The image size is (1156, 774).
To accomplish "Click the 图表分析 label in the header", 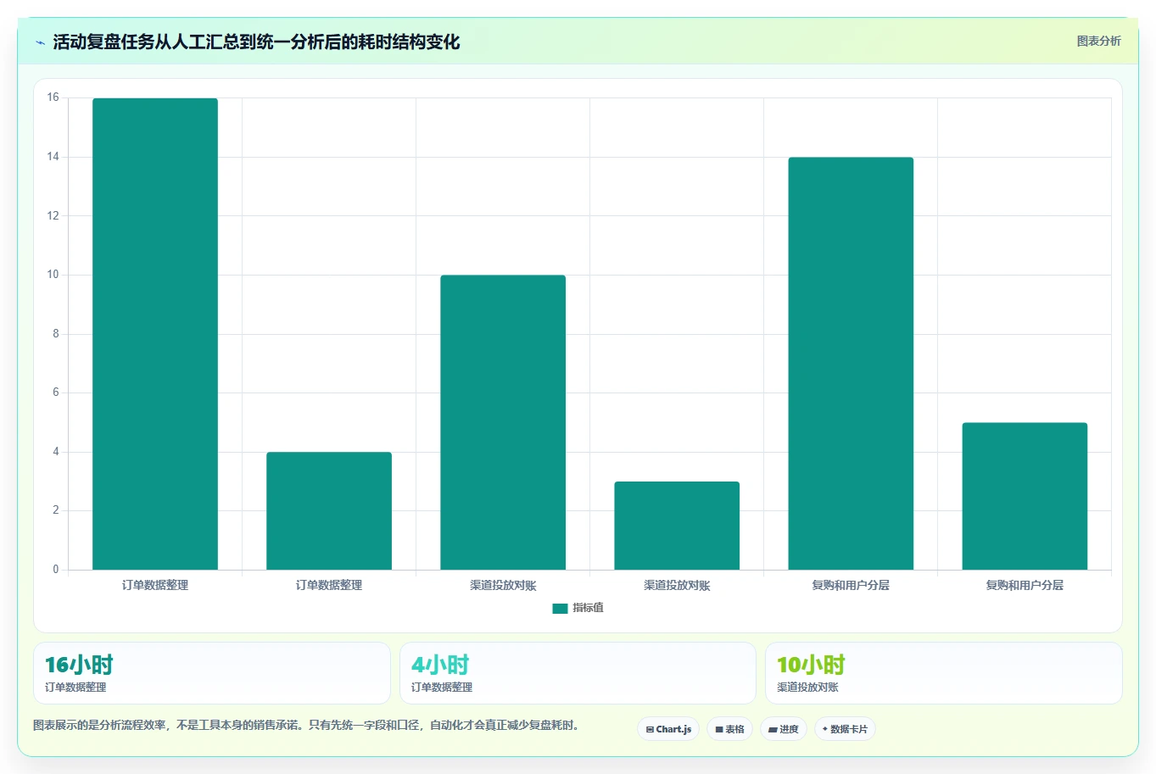I will (1098, 41).
